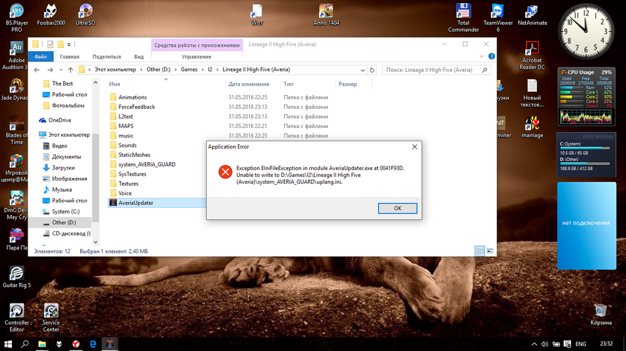Show hidden system tray icons
Image resolution: width=626 pixels, height=351 pixels.
tap(536, 344)
